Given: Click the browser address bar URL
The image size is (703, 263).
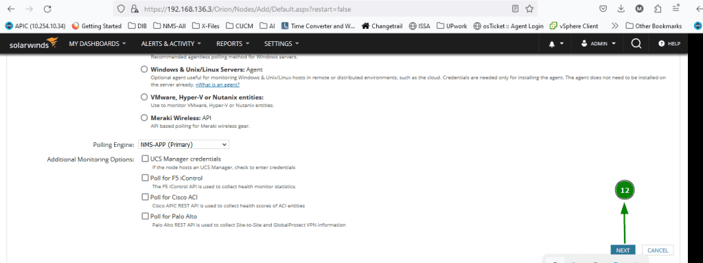Looking at the screenshot, I should pyautogui.click(x=248, y=9).
